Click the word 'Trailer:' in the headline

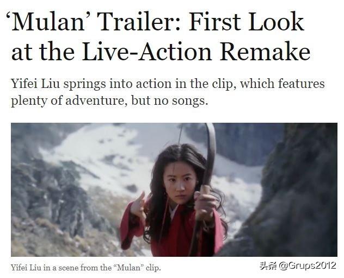click(139, 22)
